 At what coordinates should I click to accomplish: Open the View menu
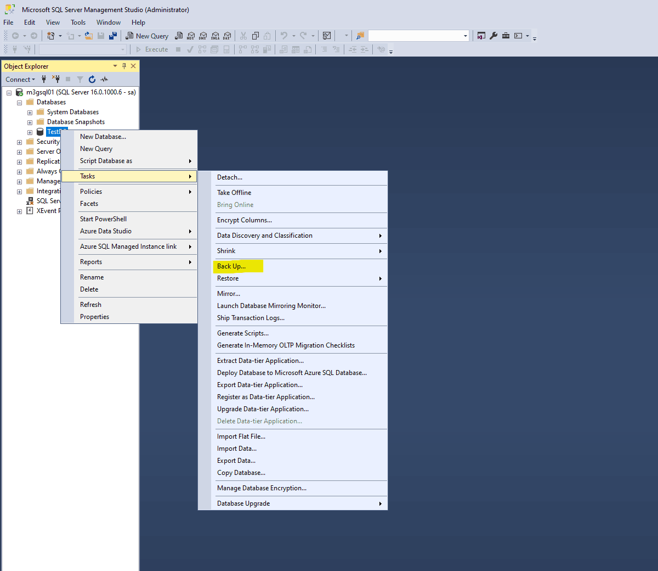[x=53, y=23]
